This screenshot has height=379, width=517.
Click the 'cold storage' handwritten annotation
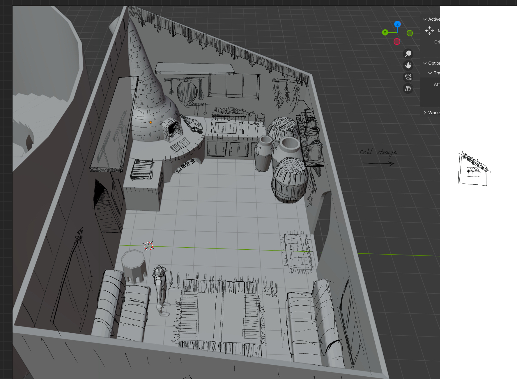tap(378, 152)
